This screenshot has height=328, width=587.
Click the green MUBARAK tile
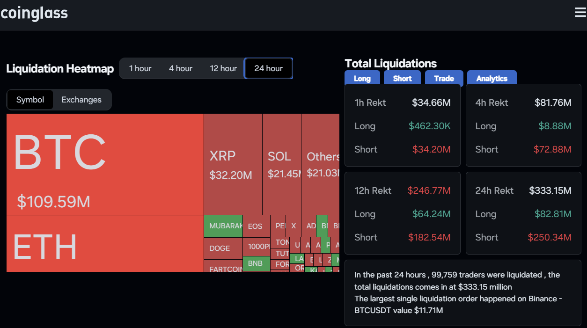(x=223, y=226)
